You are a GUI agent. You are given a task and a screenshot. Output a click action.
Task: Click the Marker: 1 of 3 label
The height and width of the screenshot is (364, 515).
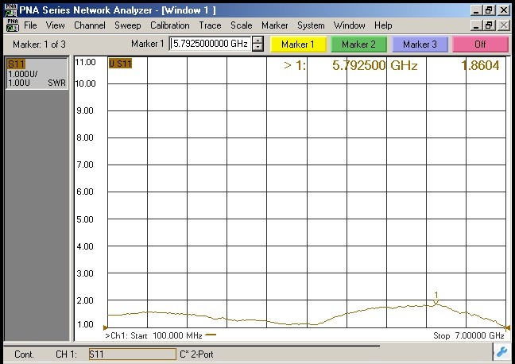tap(39, 45)
